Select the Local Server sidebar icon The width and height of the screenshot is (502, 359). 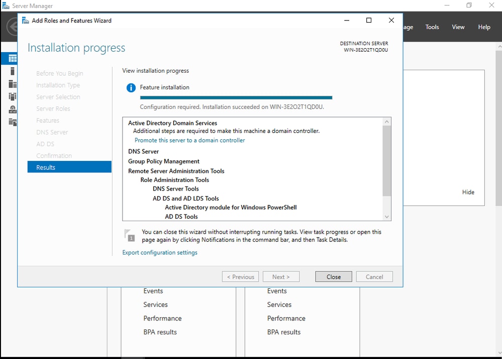click(x=13, y=71)
